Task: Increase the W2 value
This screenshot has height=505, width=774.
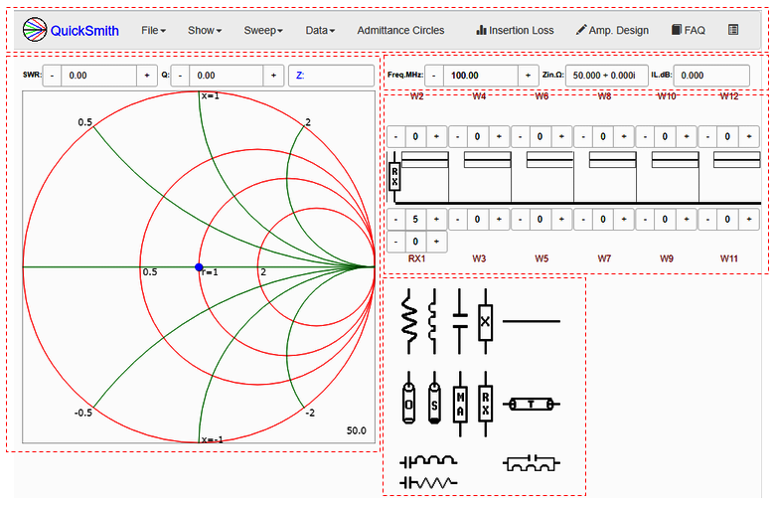Action: click(436, 137)
